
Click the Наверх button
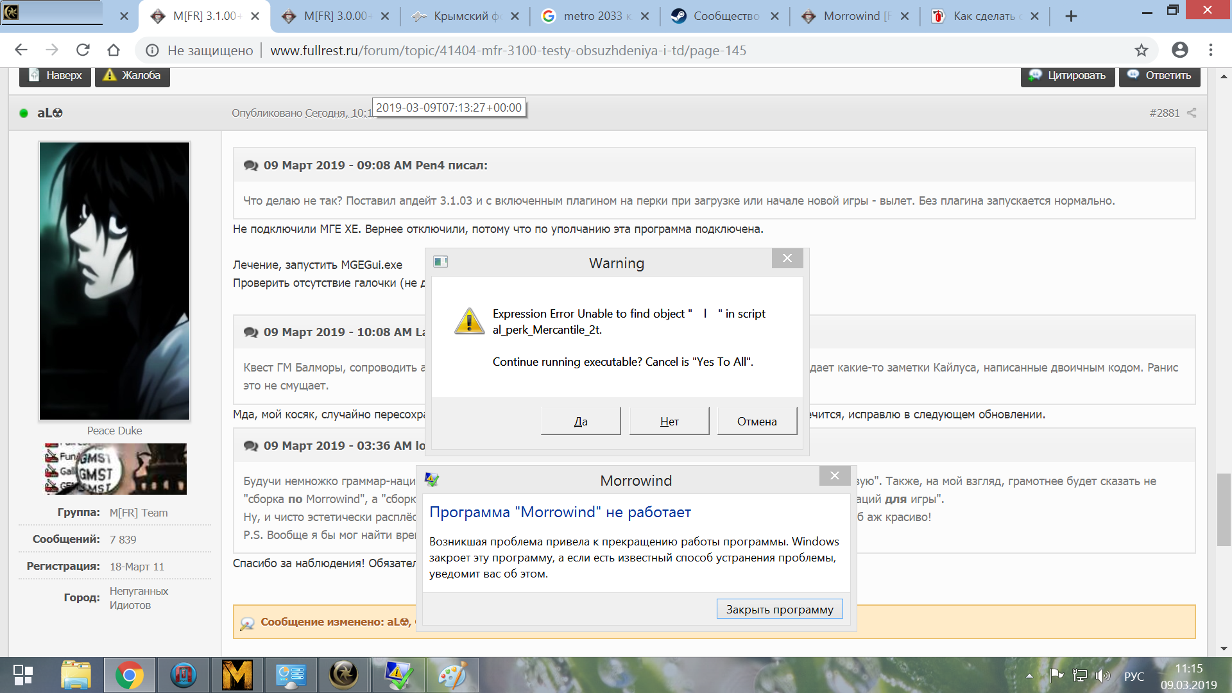coord(55,76)
